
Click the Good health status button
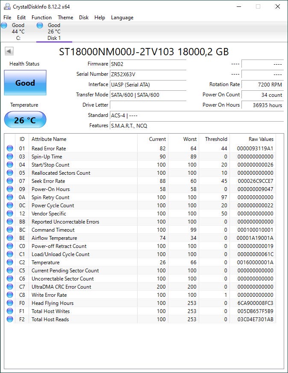[25, 83]
